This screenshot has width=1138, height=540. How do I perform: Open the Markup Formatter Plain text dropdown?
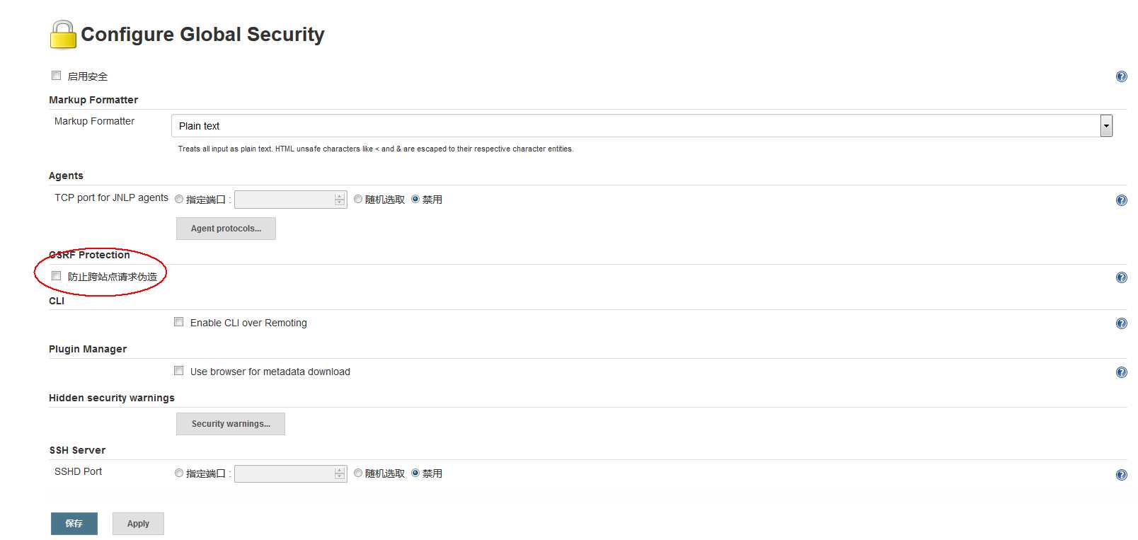pos(642,126)
